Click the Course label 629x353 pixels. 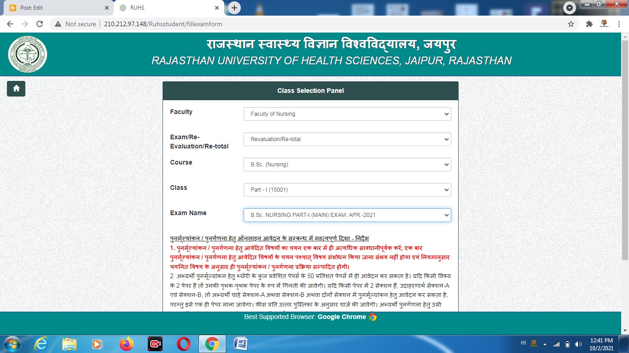pos(181,162)
